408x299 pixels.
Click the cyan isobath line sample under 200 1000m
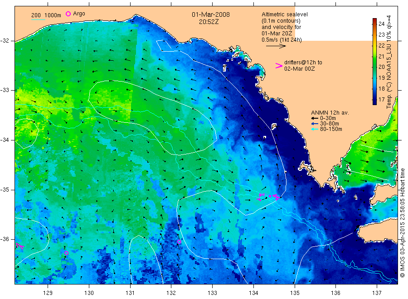pyautogui.click(x=38, y=19)
